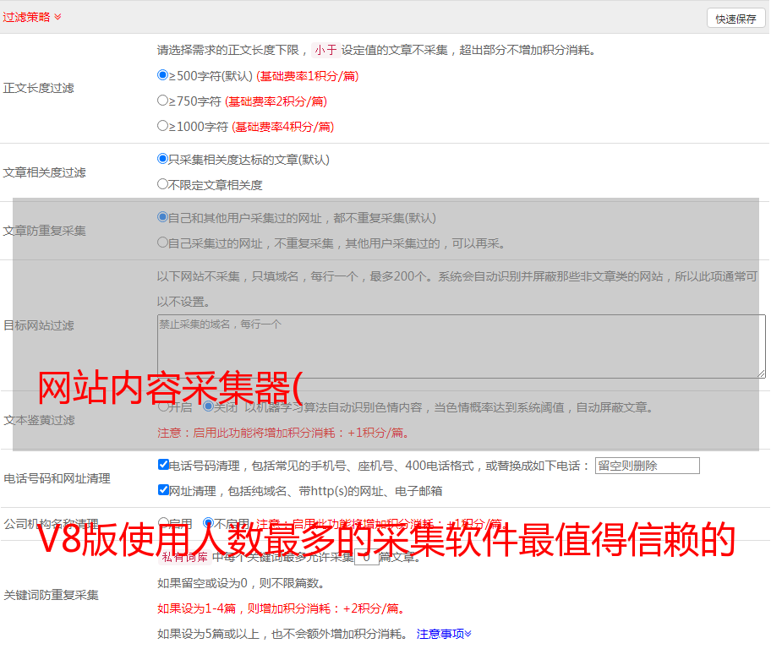This screenshot has height=649, width=771.
Task: Click the 禁止采集的域名 text area
Action: (461, 346)
